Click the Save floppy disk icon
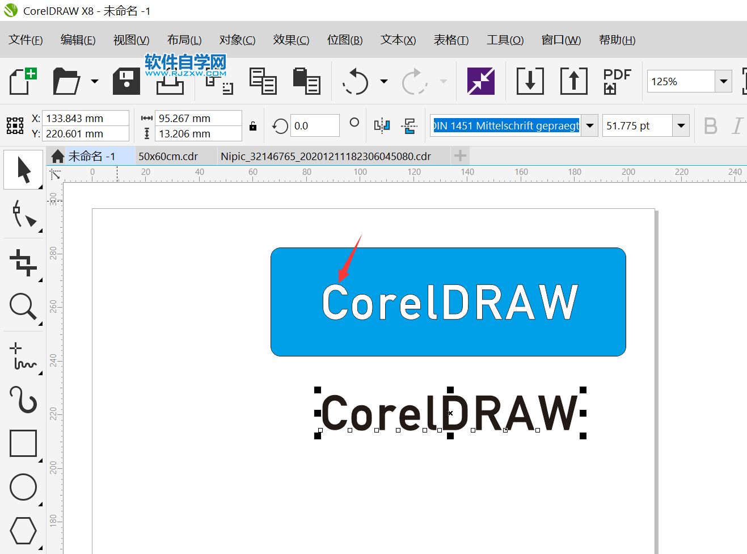The image size is (747, 554). tap(126, 81)
